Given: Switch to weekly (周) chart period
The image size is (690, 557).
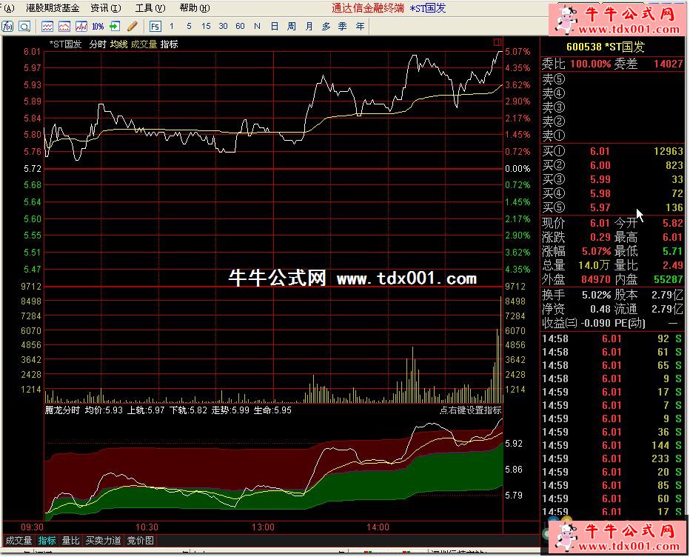Looking at the screenshot, I should click(291, 27).
